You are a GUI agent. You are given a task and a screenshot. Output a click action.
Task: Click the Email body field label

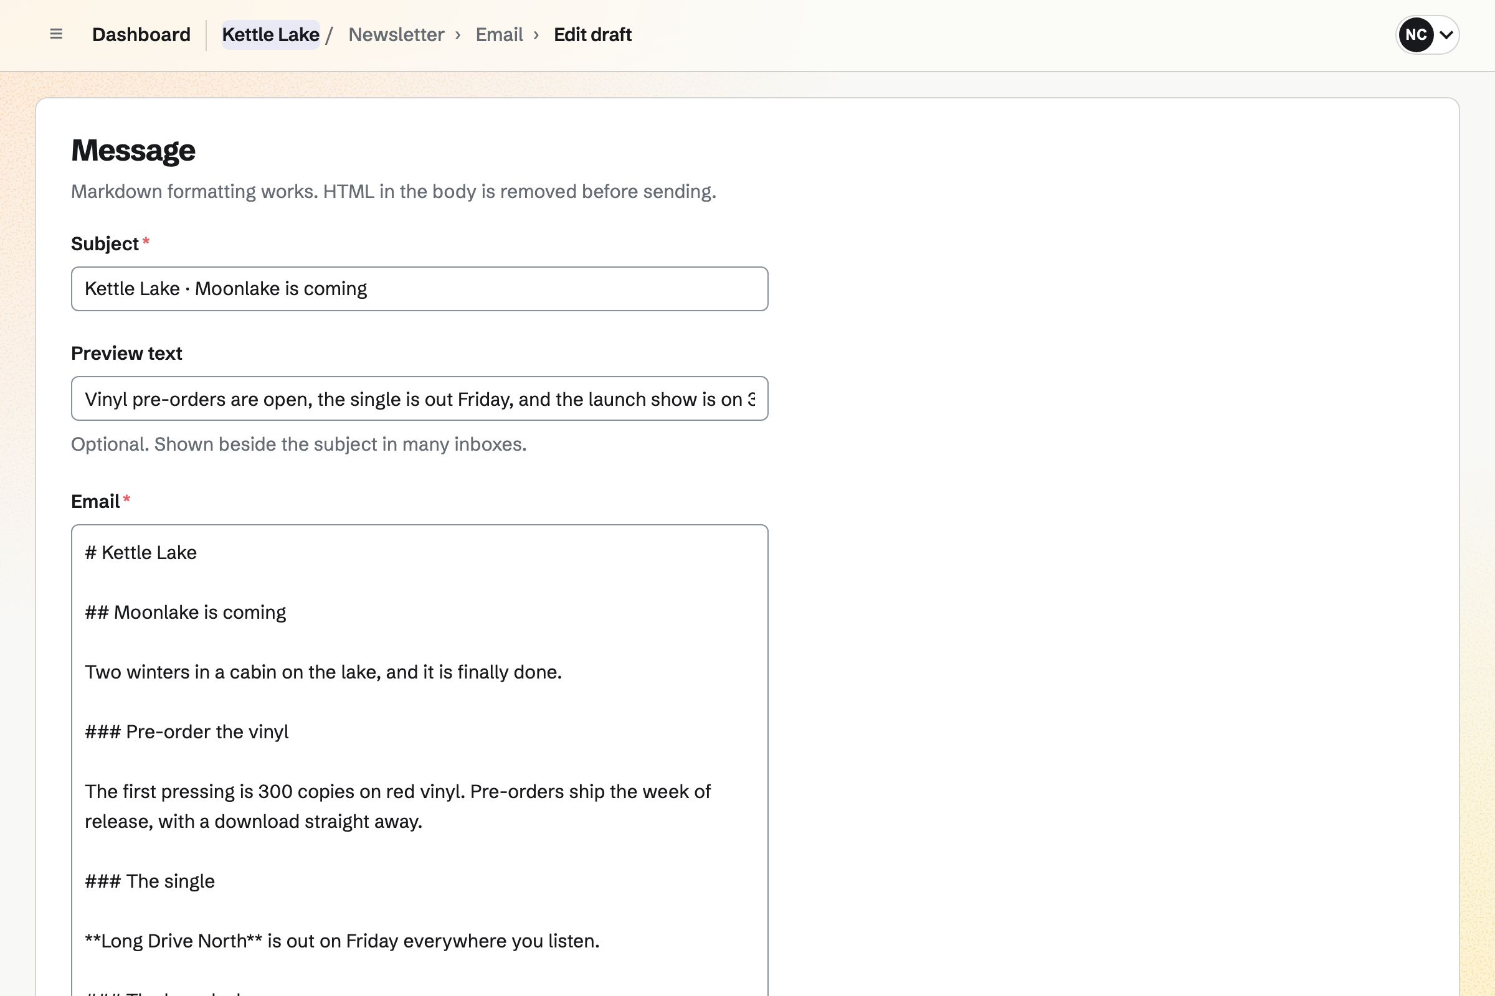(x=95, y=502)
